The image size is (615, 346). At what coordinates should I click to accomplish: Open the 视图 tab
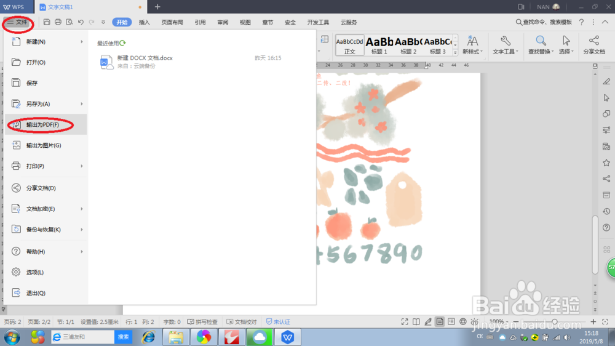[x=245, y=22]
